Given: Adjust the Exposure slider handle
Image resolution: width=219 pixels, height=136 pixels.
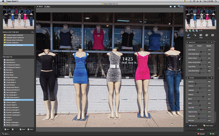Looking at the screenshot, I should point(196,84).
